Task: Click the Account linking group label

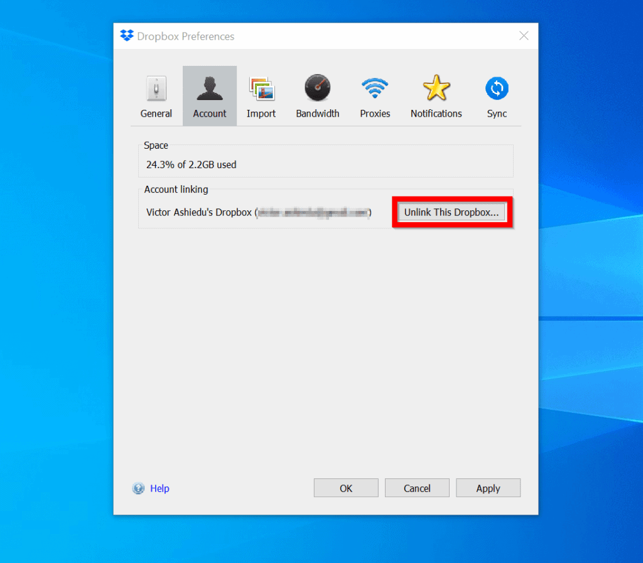Action: (176, 190)
